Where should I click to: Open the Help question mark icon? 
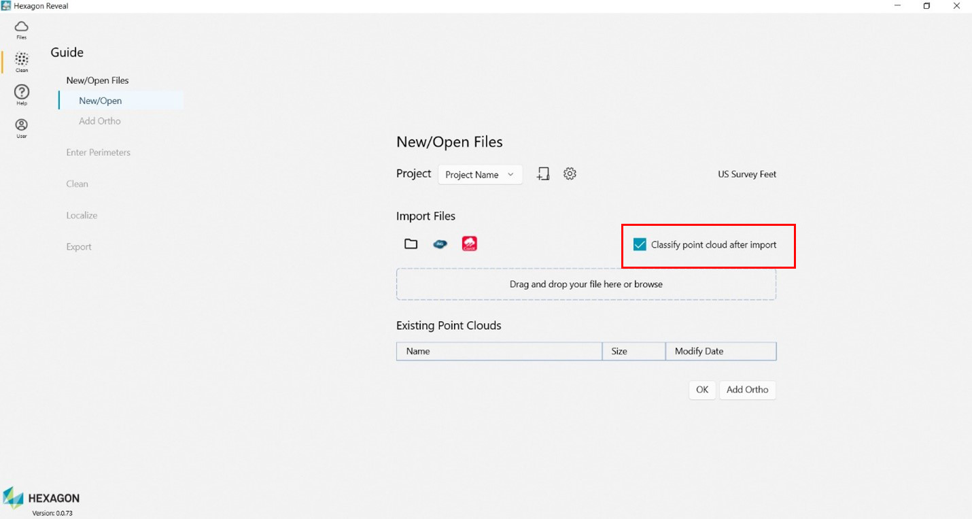22,94
